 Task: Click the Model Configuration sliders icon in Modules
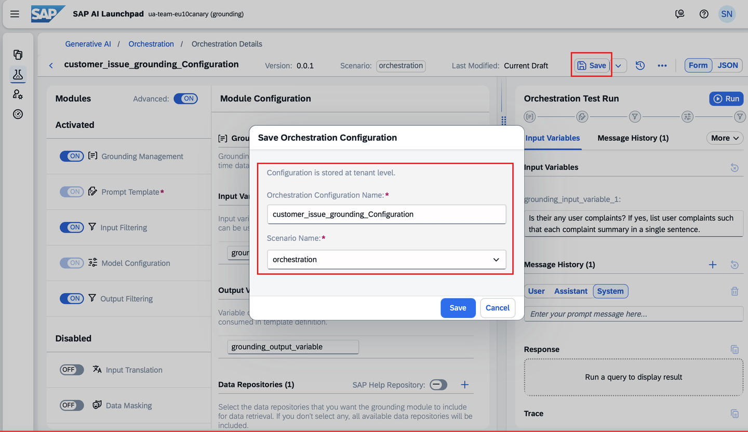(93, 263)
